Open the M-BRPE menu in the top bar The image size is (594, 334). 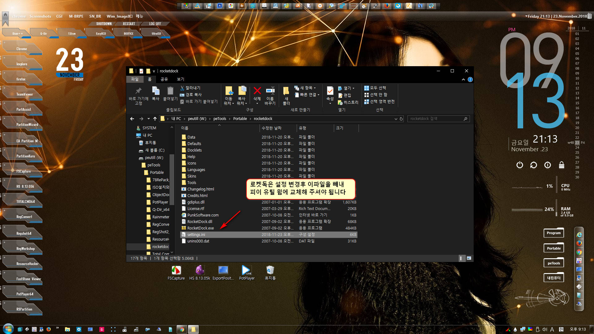click(x=76, y=16)
